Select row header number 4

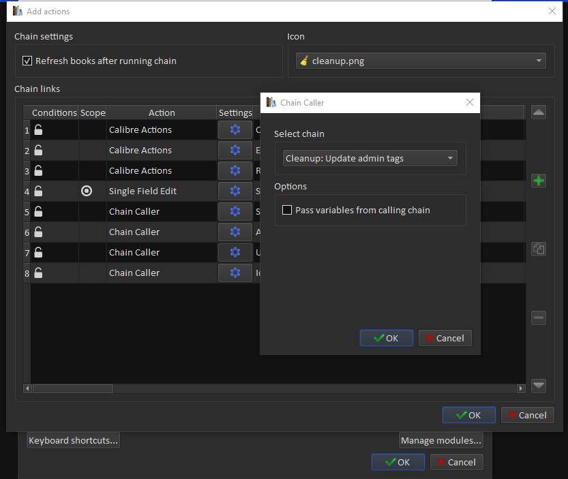point(27,191)
